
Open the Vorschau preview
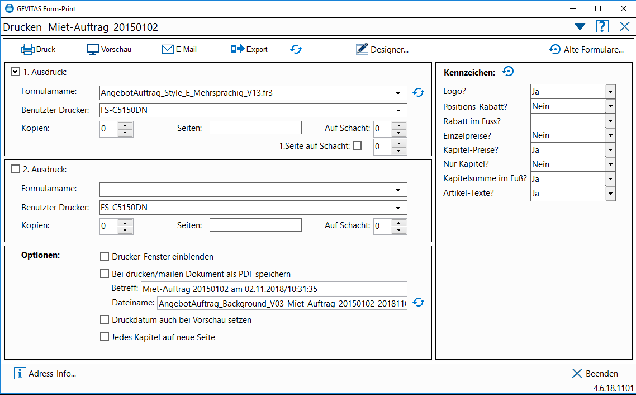109,50
